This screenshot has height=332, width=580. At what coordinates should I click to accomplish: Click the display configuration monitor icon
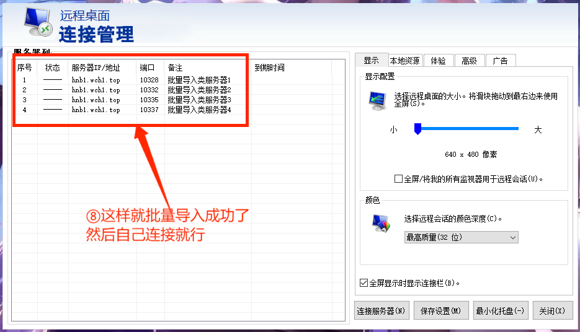tap(377, 100)
